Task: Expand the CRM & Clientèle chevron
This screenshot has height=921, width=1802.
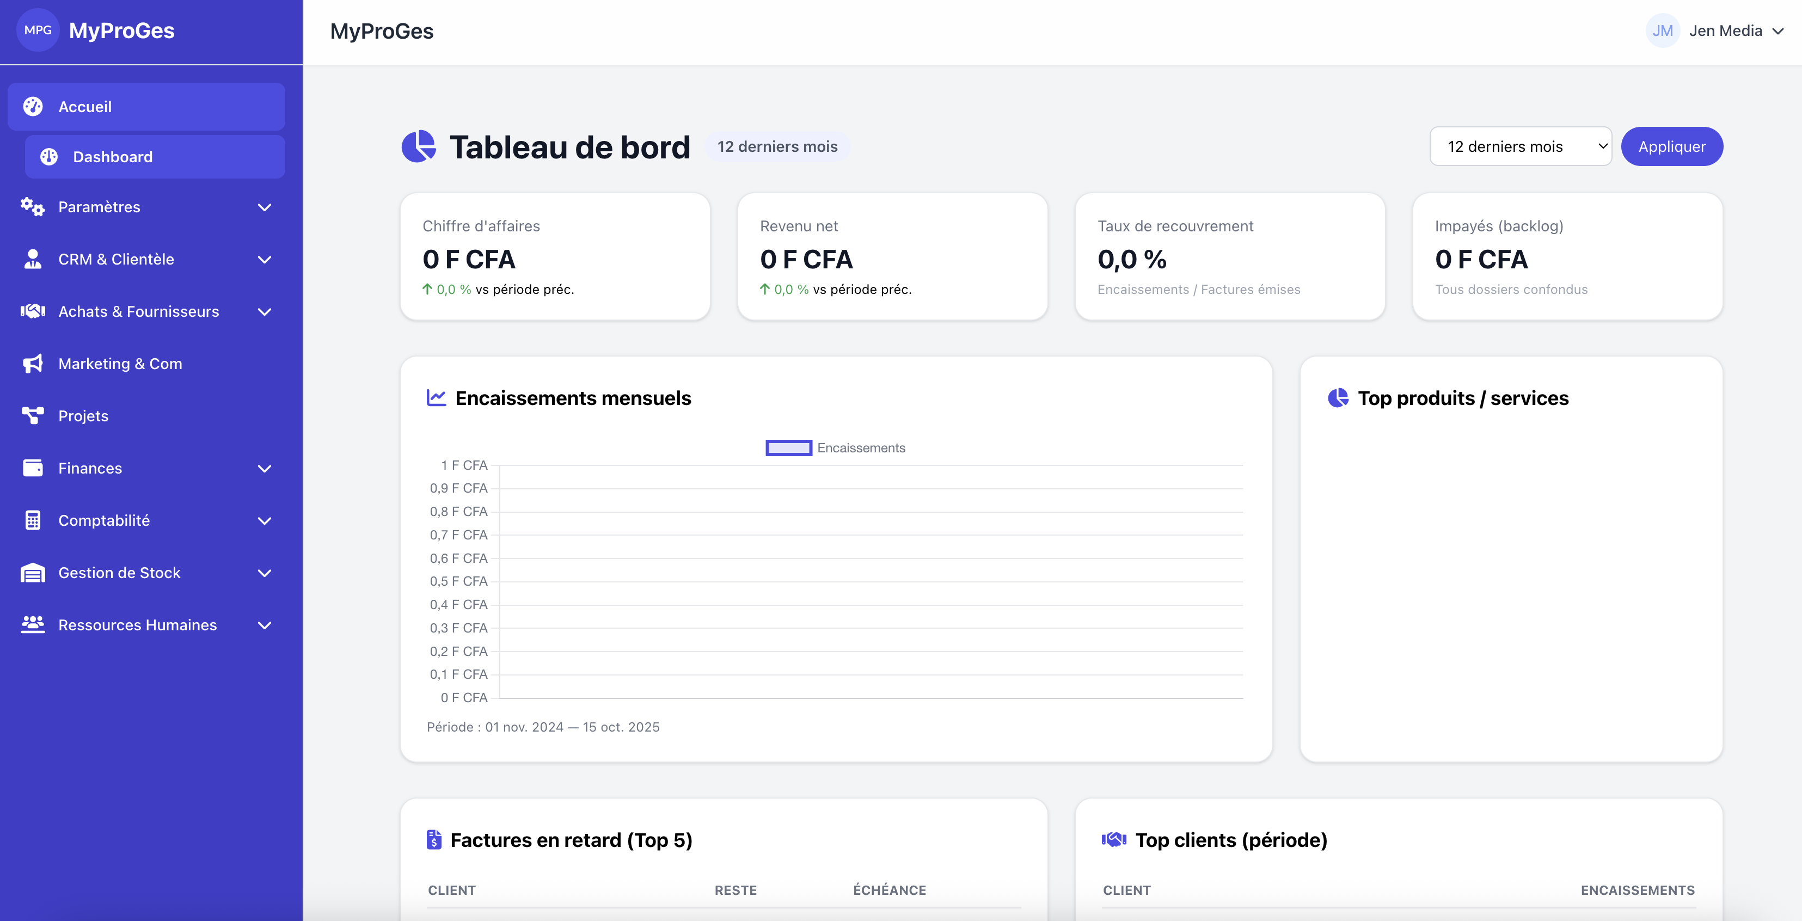Action: point(265,260)
